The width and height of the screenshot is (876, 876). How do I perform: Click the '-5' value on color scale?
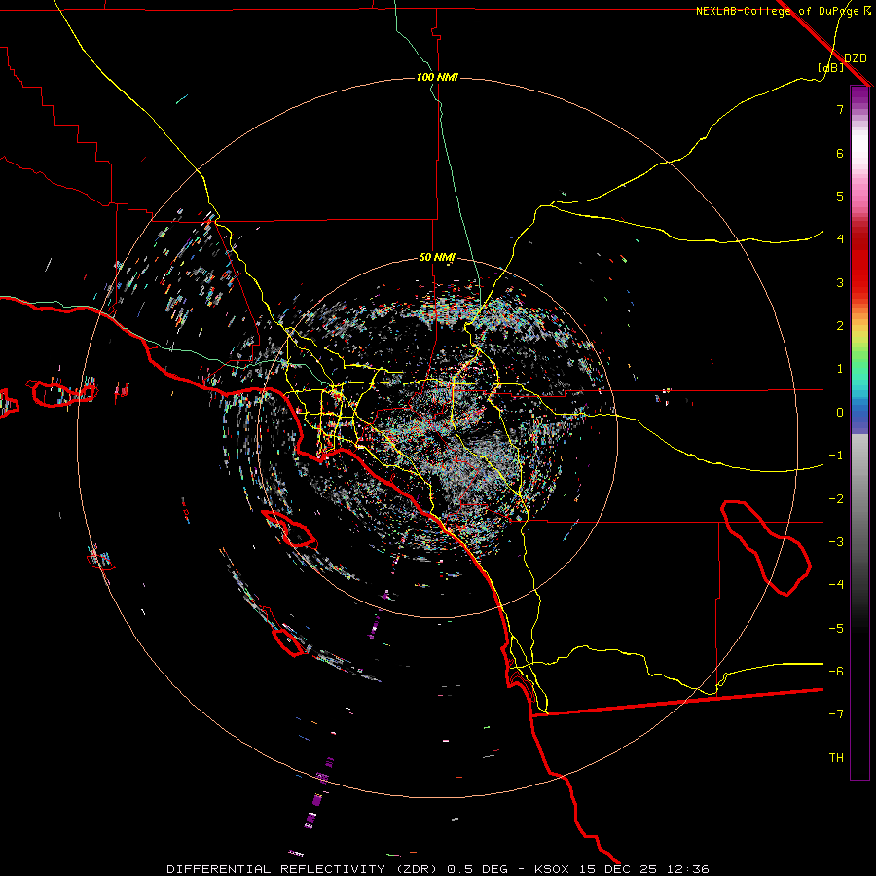coord(836,629)
